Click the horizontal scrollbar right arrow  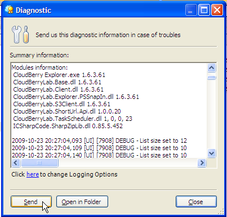point(202,162)
